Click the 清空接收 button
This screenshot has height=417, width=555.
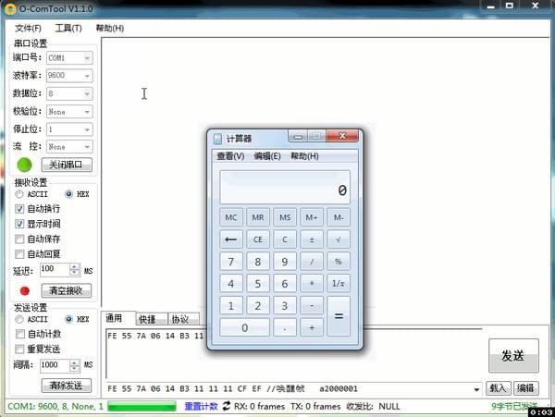tap(67, 290)
